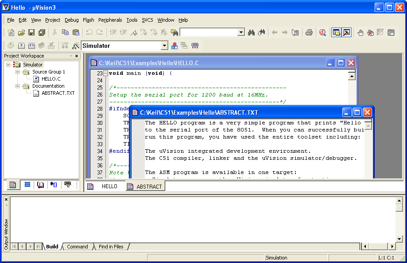Close the Project Workspace panel

pyautogui.click(x=77, y=56)
